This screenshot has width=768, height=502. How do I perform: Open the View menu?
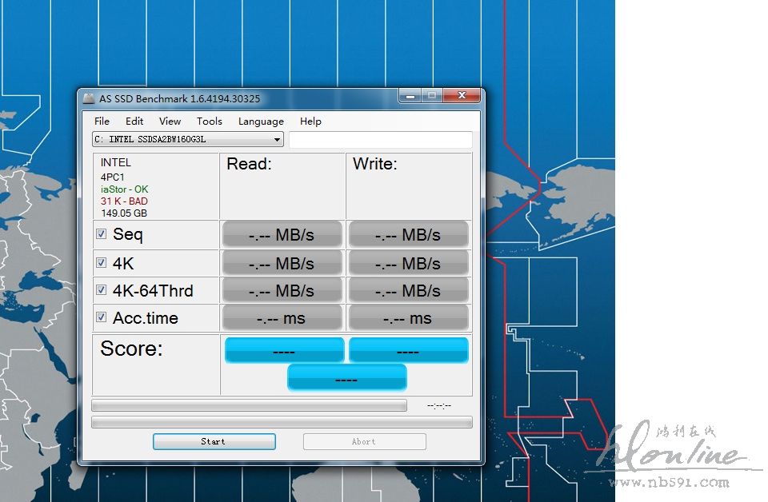pyautogui.click(x=170, y=122)
